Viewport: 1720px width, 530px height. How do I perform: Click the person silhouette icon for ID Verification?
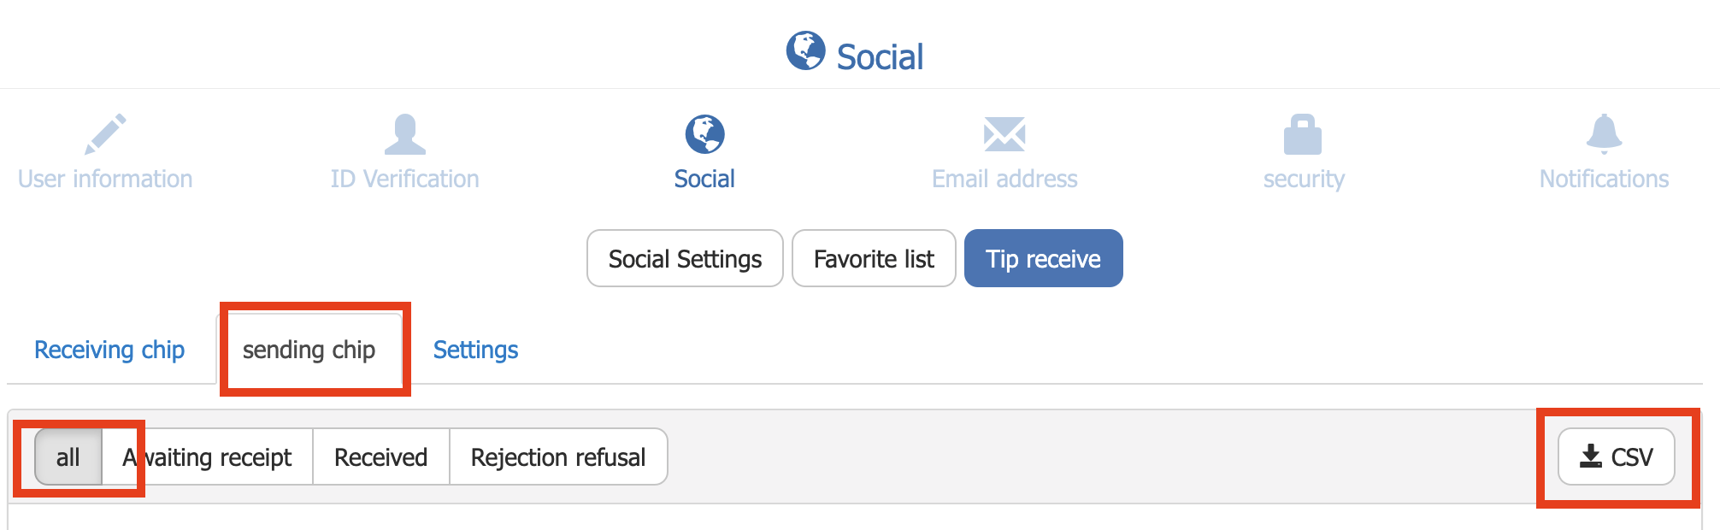(404, 134)
